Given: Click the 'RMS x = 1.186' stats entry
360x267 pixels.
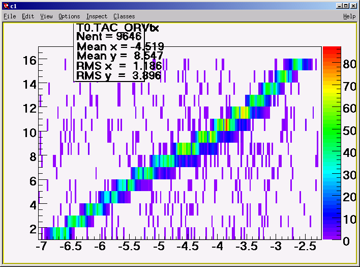Looking at the screenshot, I should (x=119, y=66).
